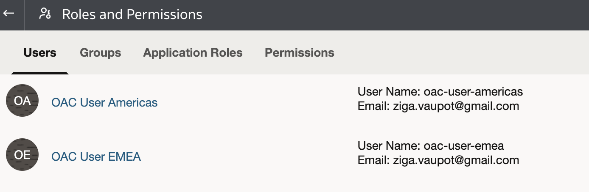Open the Application Roles tab
This screenshot has height=192, width=589.
[x=193, y=53]
